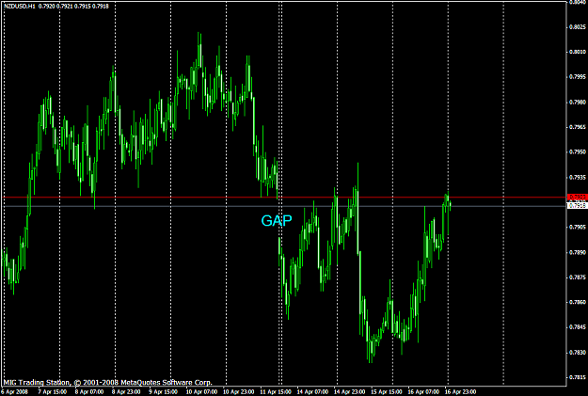Click the 0.7935 price axis label
Viewport: 588px width, 396px height.
pos(578,177)
